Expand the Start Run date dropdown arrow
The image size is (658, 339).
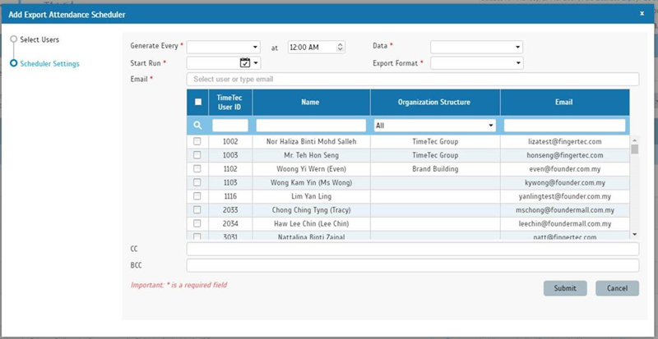255,63
